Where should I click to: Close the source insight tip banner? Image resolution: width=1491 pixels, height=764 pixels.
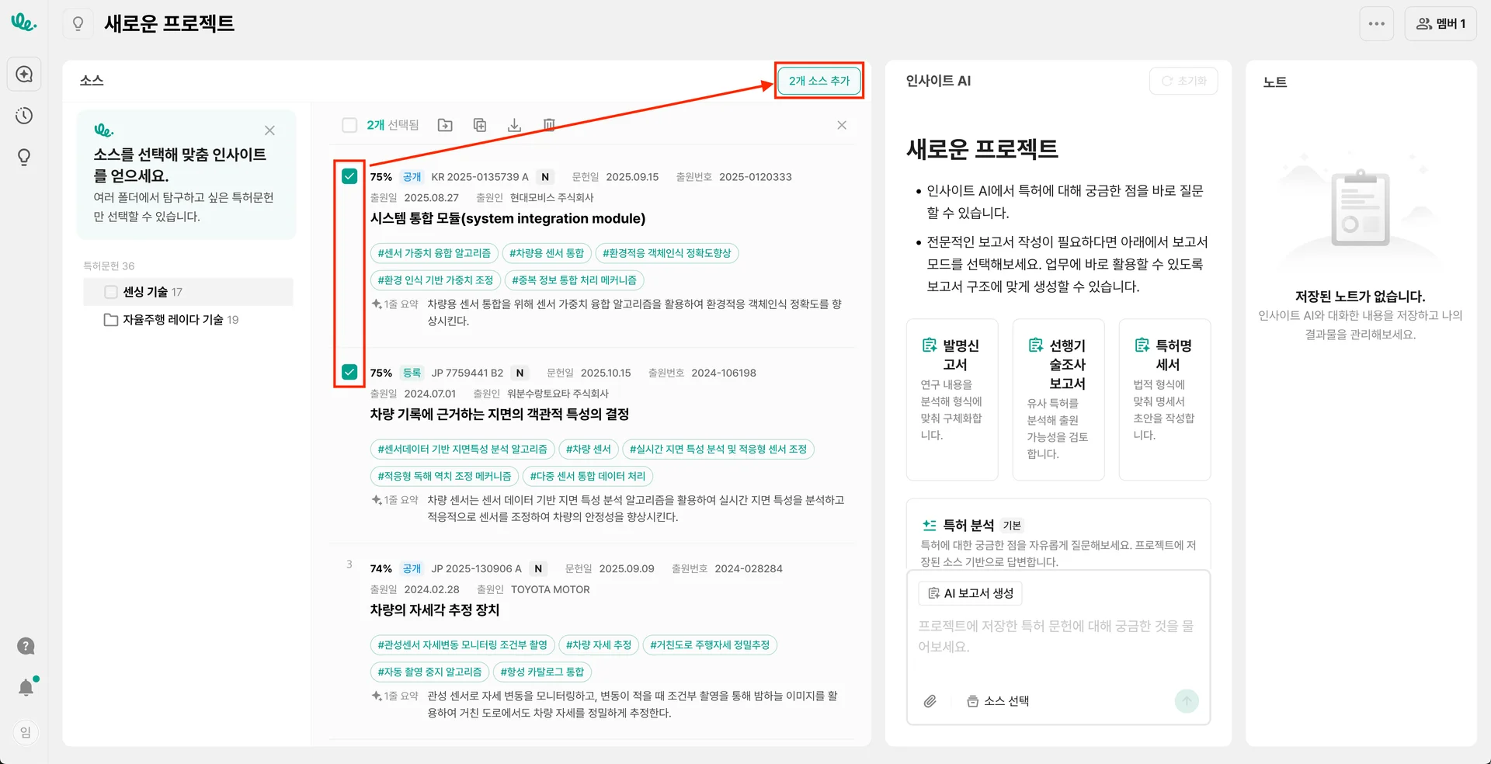tap(269, 130)
